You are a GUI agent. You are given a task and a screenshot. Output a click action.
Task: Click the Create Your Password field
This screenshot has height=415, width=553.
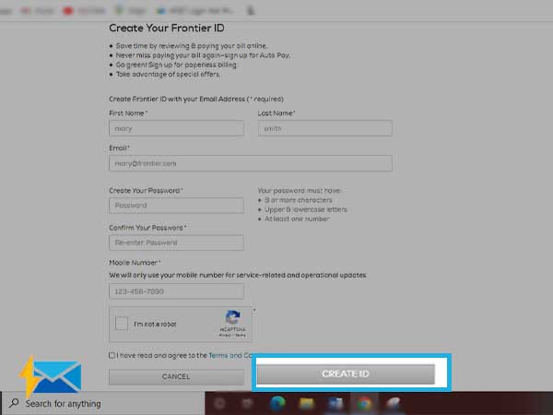click(x=176, y=206)
